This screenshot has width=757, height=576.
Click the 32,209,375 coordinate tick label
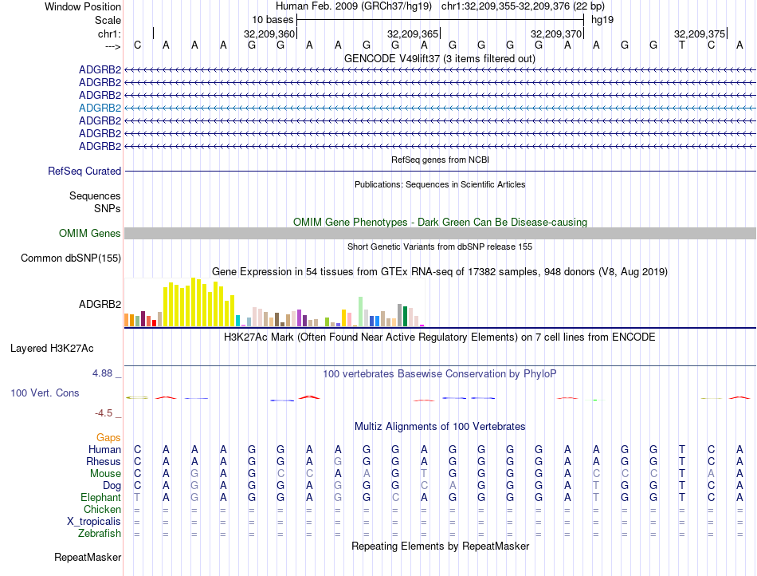coord(700,34)
